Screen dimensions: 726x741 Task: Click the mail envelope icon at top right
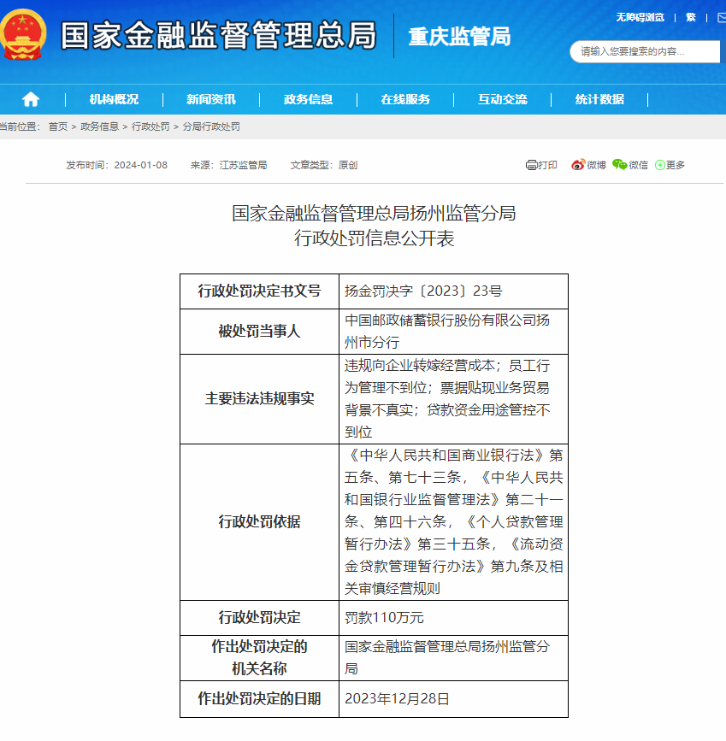[721, 18]
